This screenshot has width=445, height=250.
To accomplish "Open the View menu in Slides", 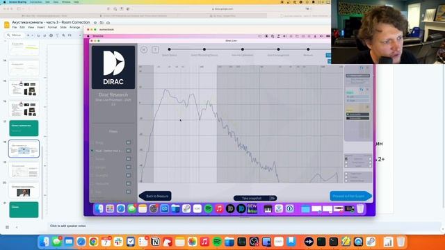I will pyautogui.click(x=31, y=28).
